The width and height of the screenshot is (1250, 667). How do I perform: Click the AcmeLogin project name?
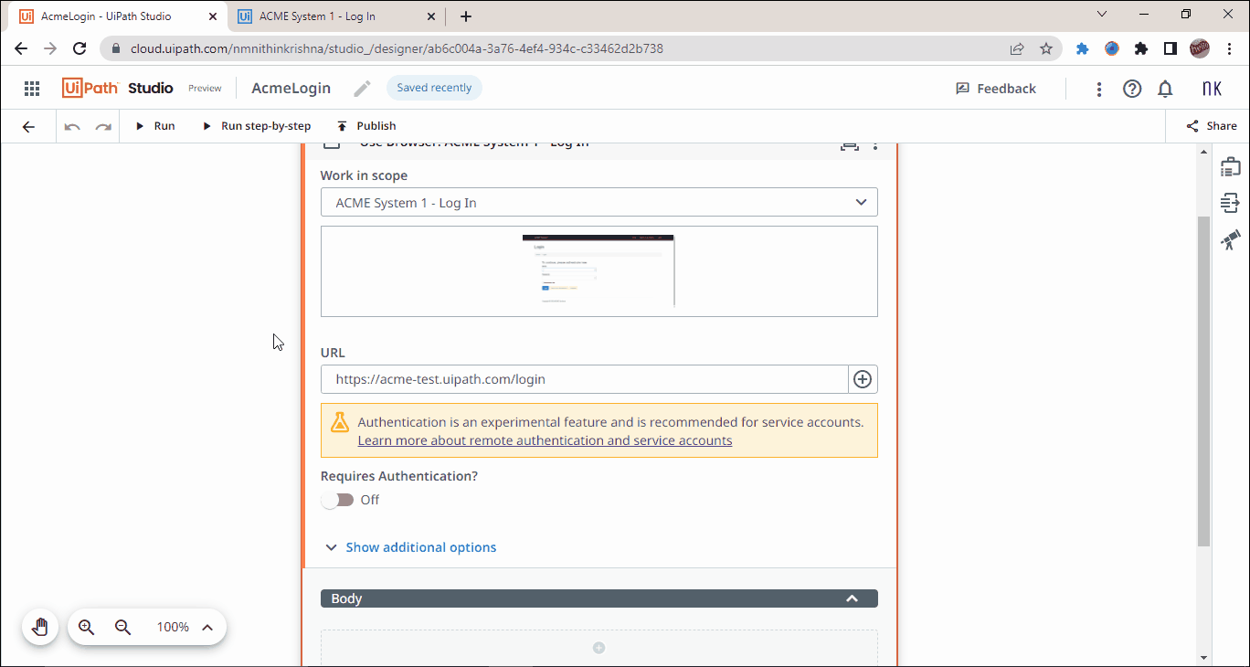pyautogui.click(x=291, y=89)
